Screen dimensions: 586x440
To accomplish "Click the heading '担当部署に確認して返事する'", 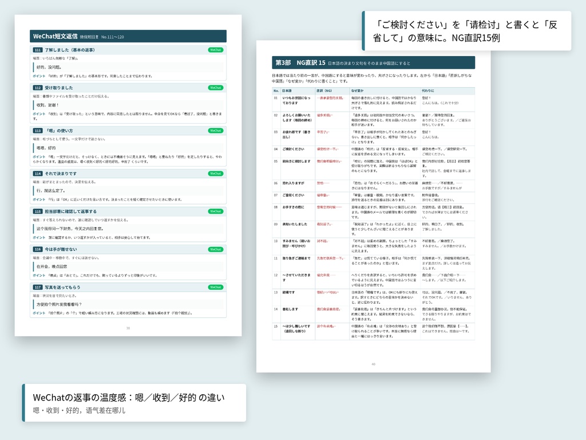I will pyautogui.click(x=70, y=211).
